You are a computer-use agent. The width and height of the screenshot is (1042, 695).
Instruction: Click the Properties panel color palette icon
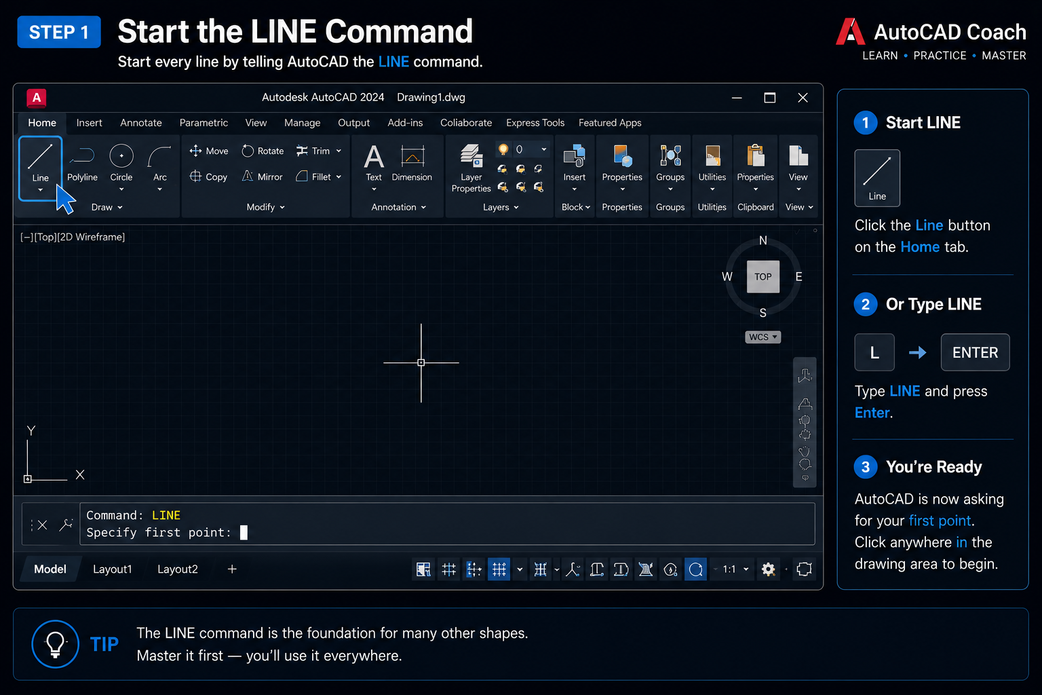click(x=622, y=156)
